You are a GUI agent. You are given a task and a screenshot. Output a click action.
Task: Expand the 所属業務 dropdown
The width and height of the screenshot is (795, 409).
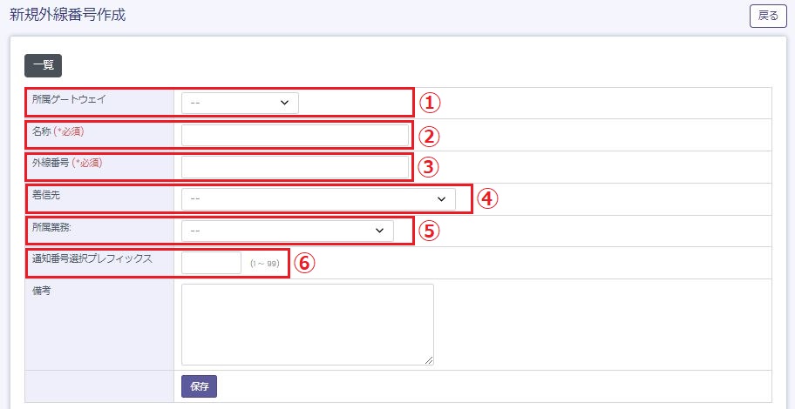[x=287, y=231]
